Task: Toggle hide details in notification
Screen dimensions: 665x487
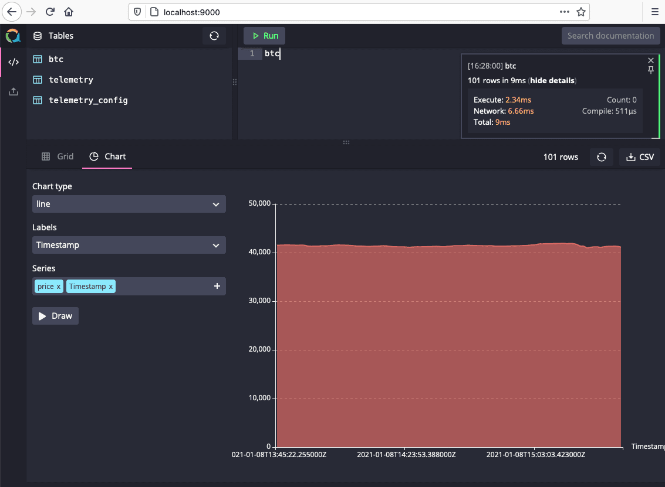Action: coord(552,80)
